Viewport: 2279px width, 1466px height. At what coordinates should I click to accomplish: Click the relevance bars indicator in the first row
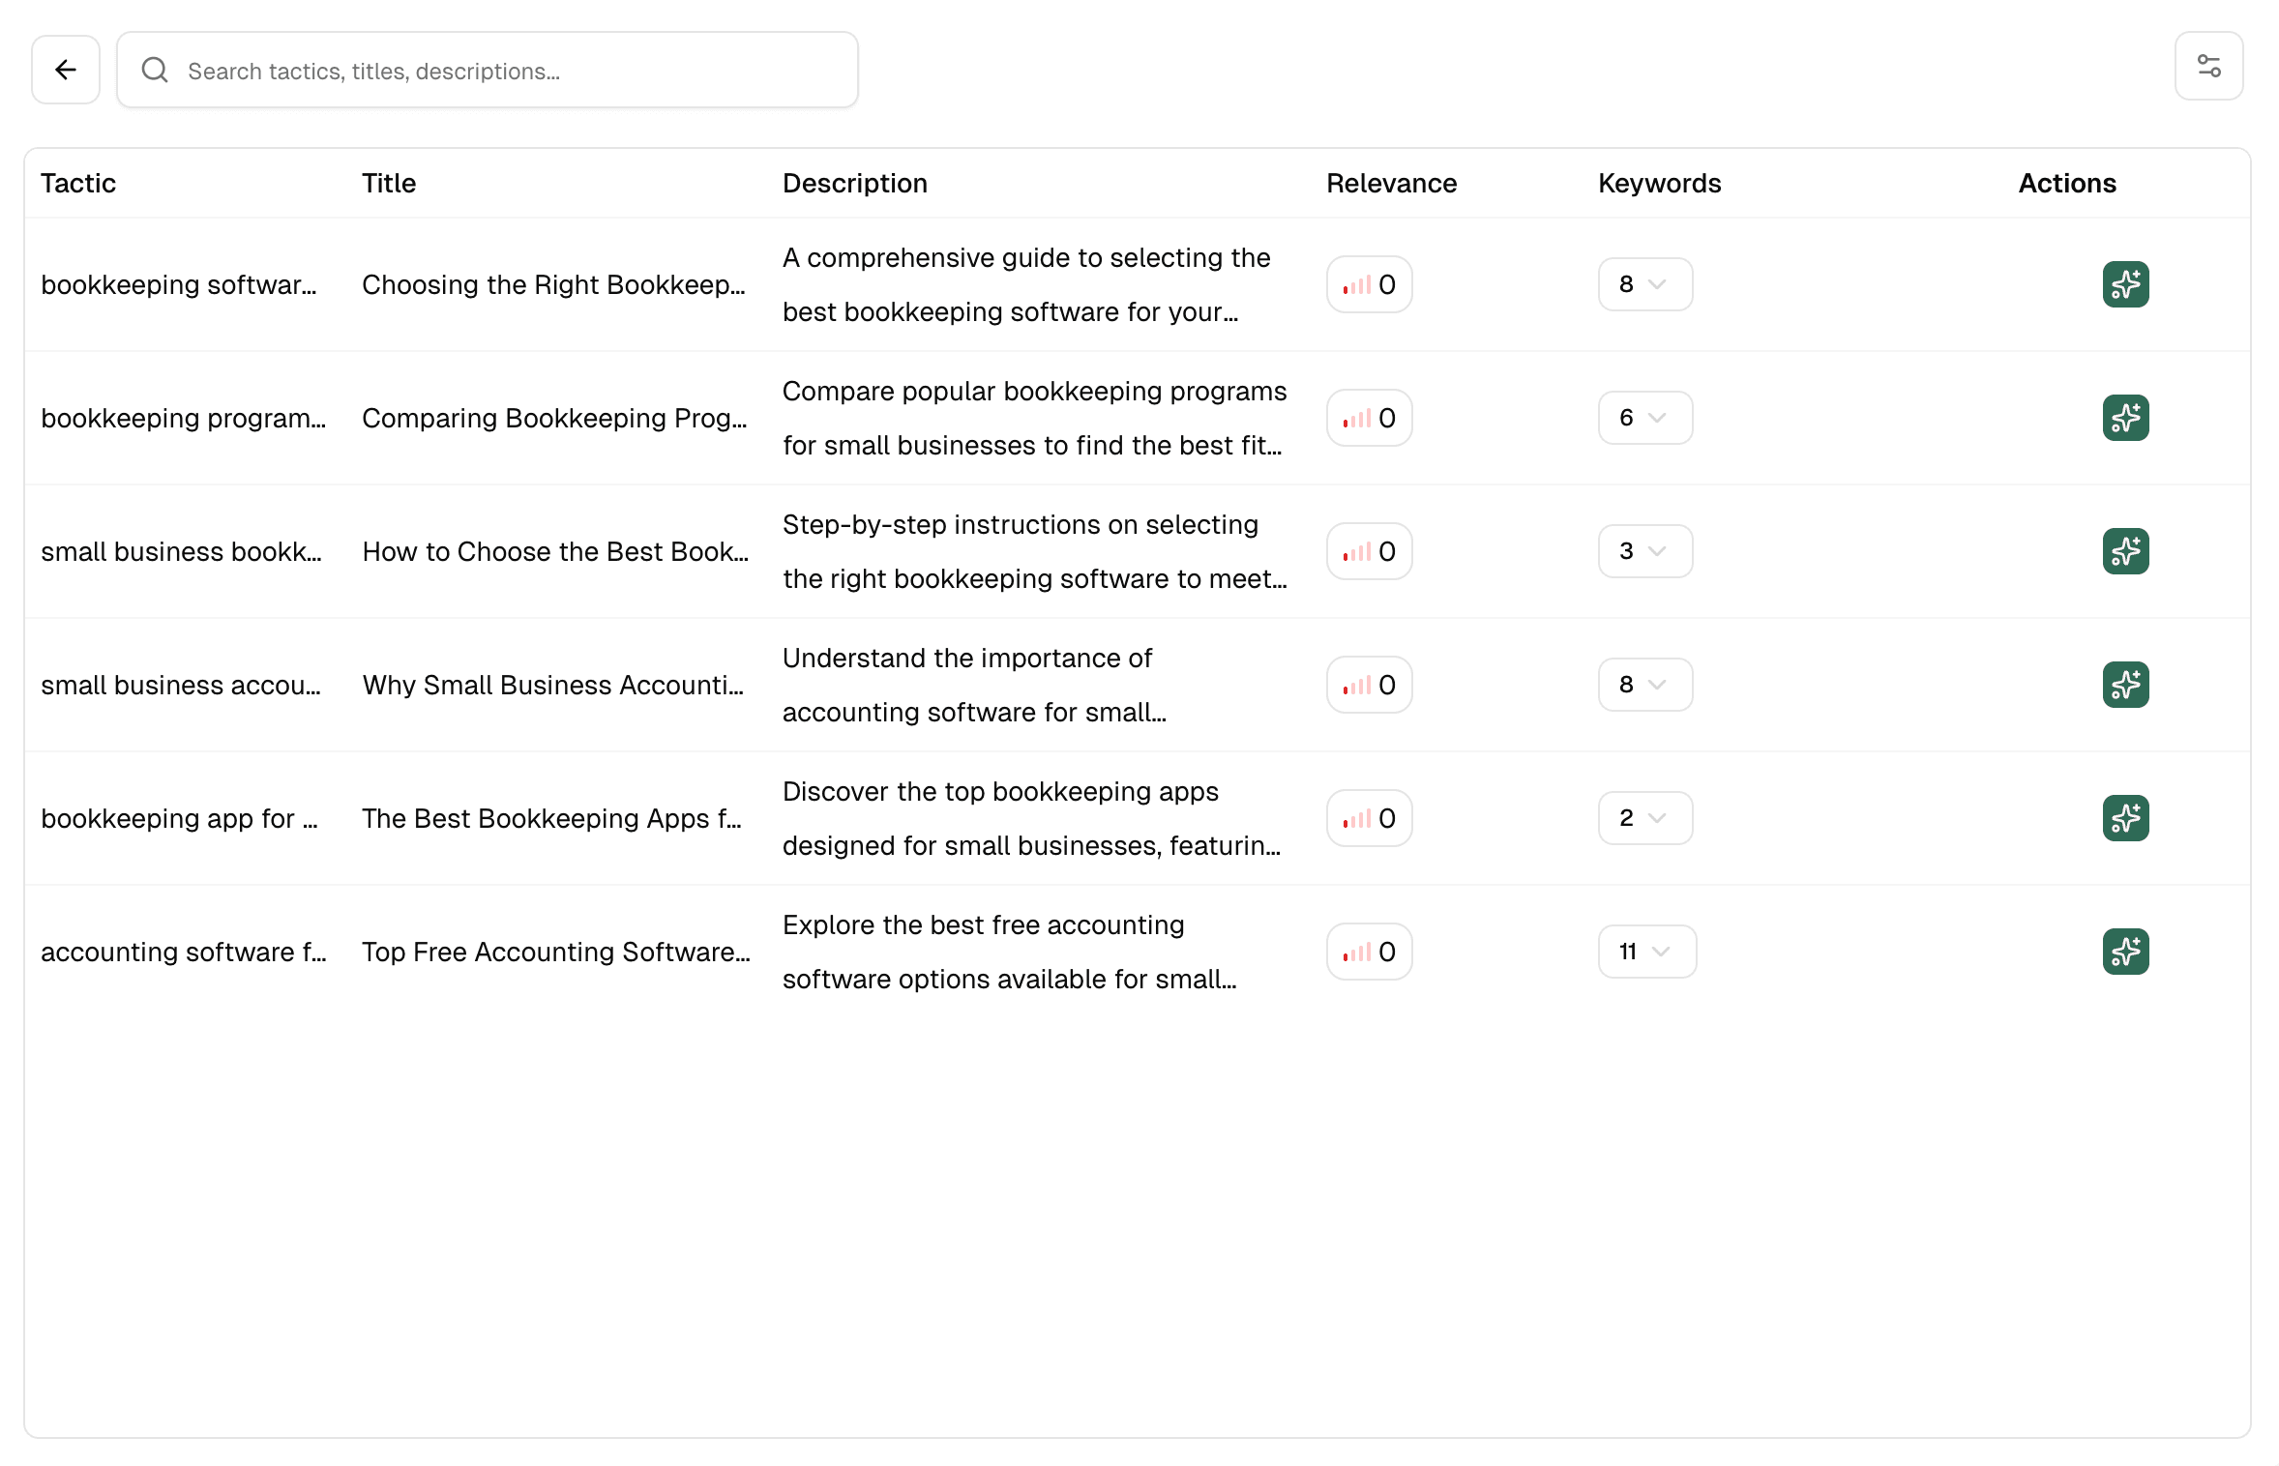[1369, 284]
